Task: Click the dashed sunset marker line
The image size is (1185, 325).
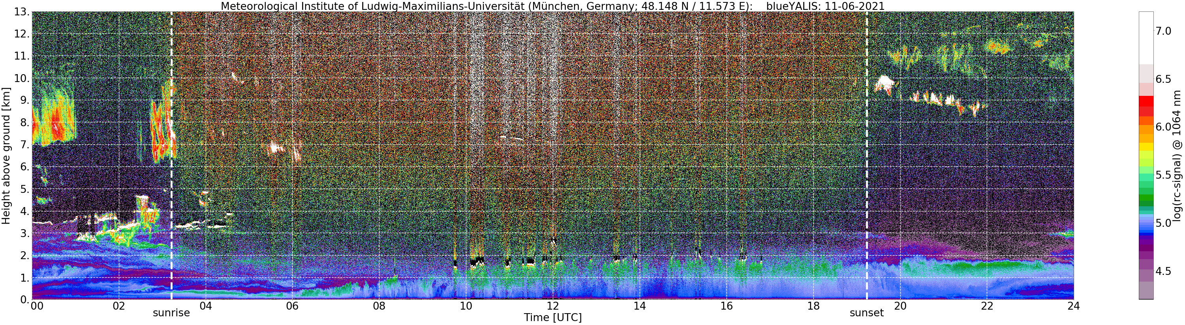Action: [867, 156]
